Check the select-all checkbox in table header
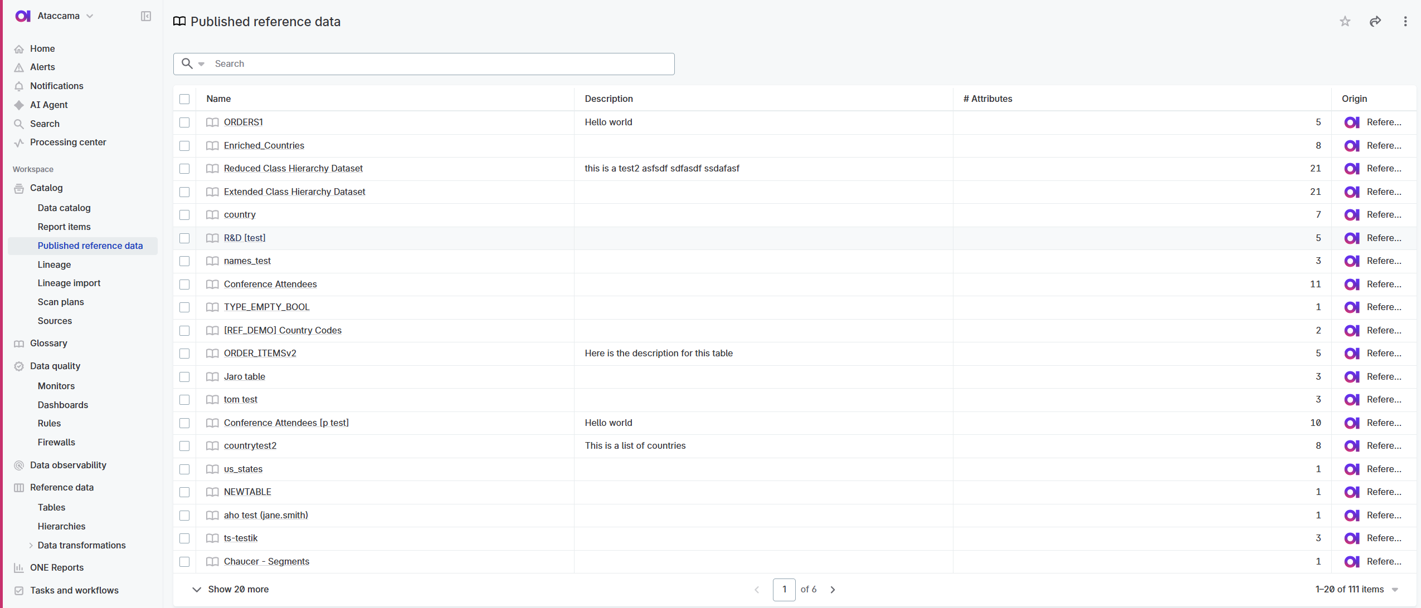 184,99
